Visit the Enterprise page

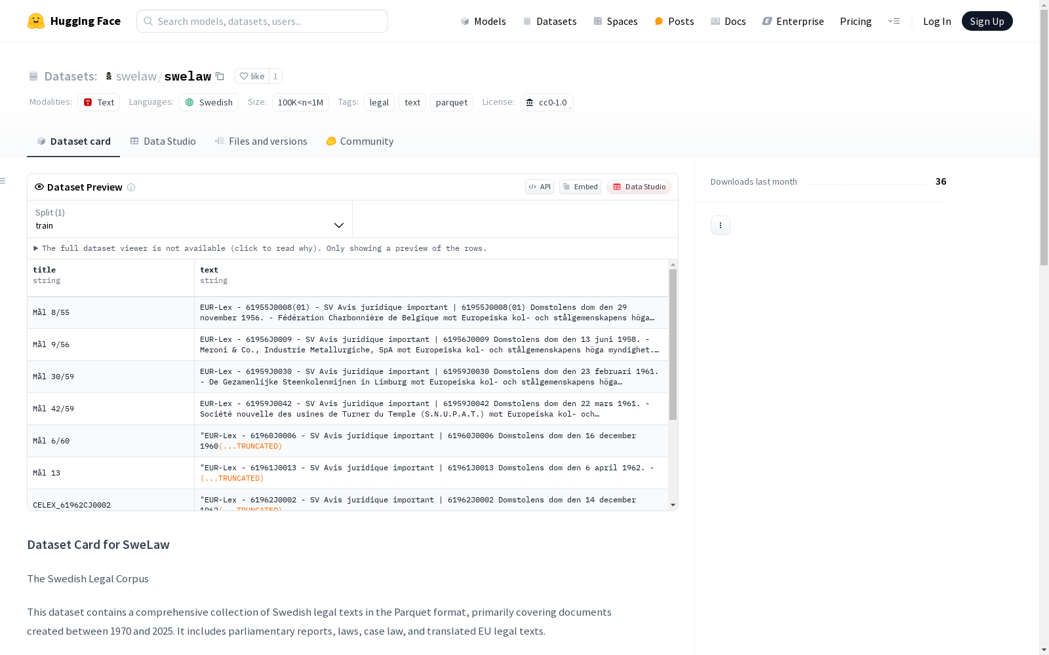tap(793, 21)
